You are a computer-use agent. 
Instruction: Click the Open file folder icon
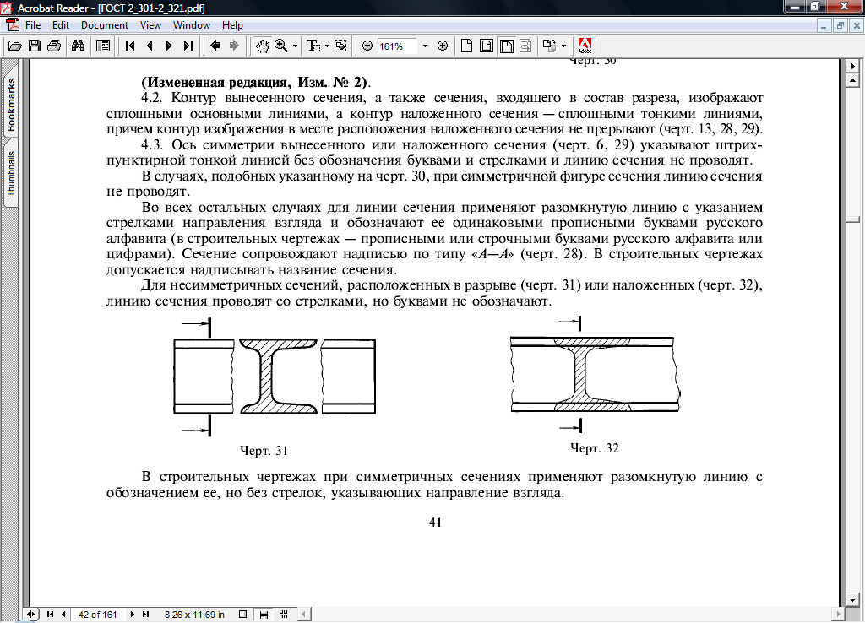[x=15, y=46]
